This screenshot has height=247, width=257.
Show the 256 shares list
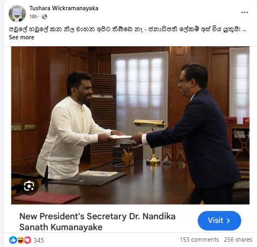point(238,239)
